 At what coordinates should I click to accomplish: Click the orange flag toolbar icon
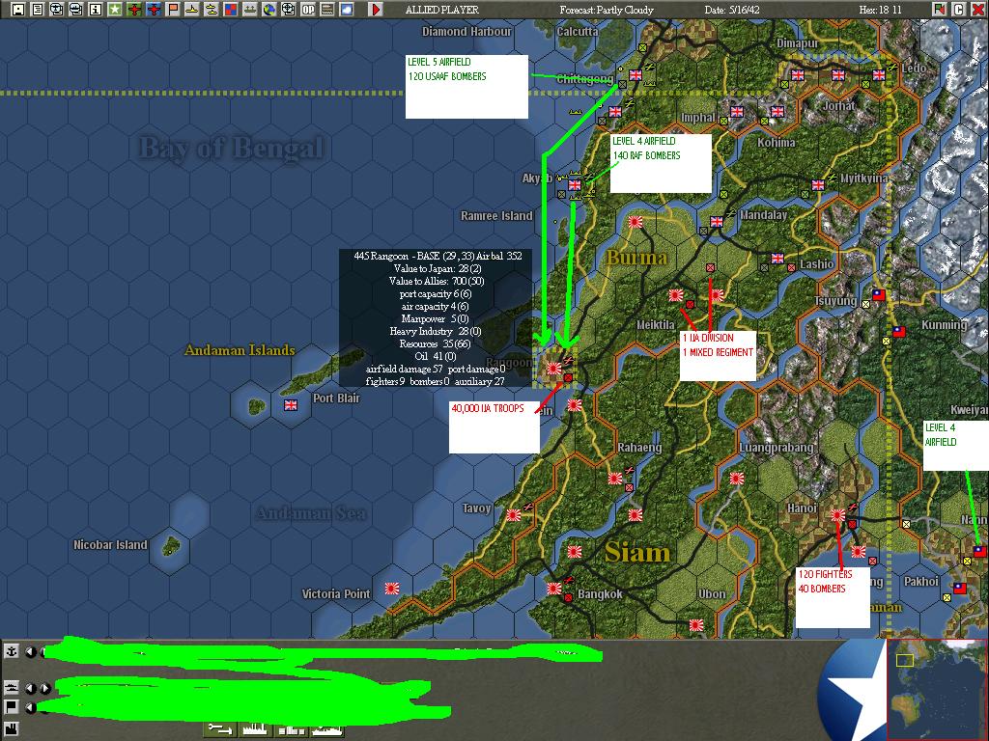click(173, 10)
